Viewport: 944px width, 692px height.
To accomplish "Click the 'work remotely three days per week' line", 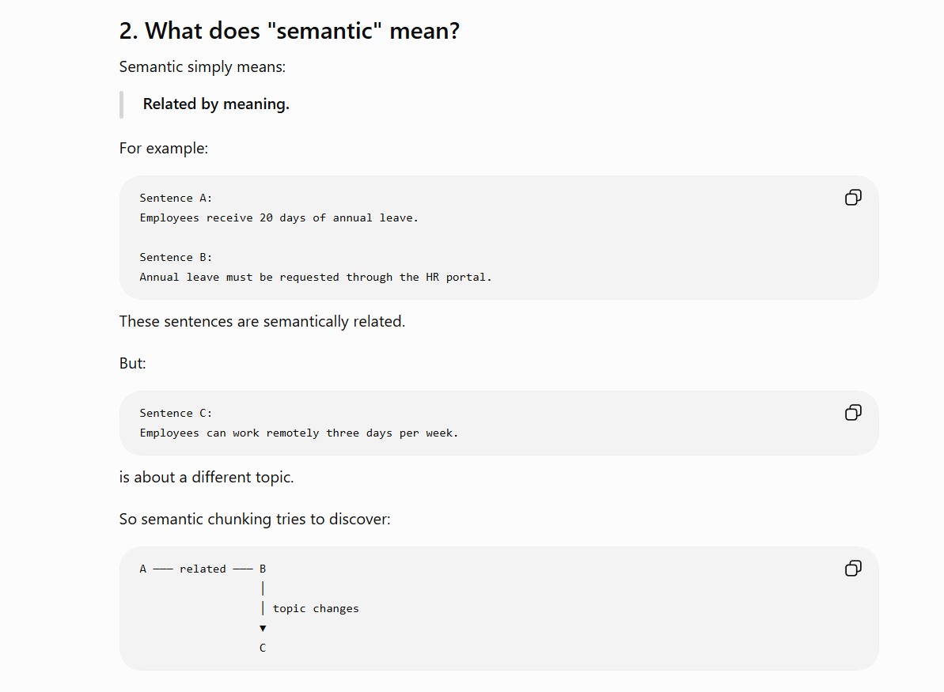I will [x=299, y=433].
